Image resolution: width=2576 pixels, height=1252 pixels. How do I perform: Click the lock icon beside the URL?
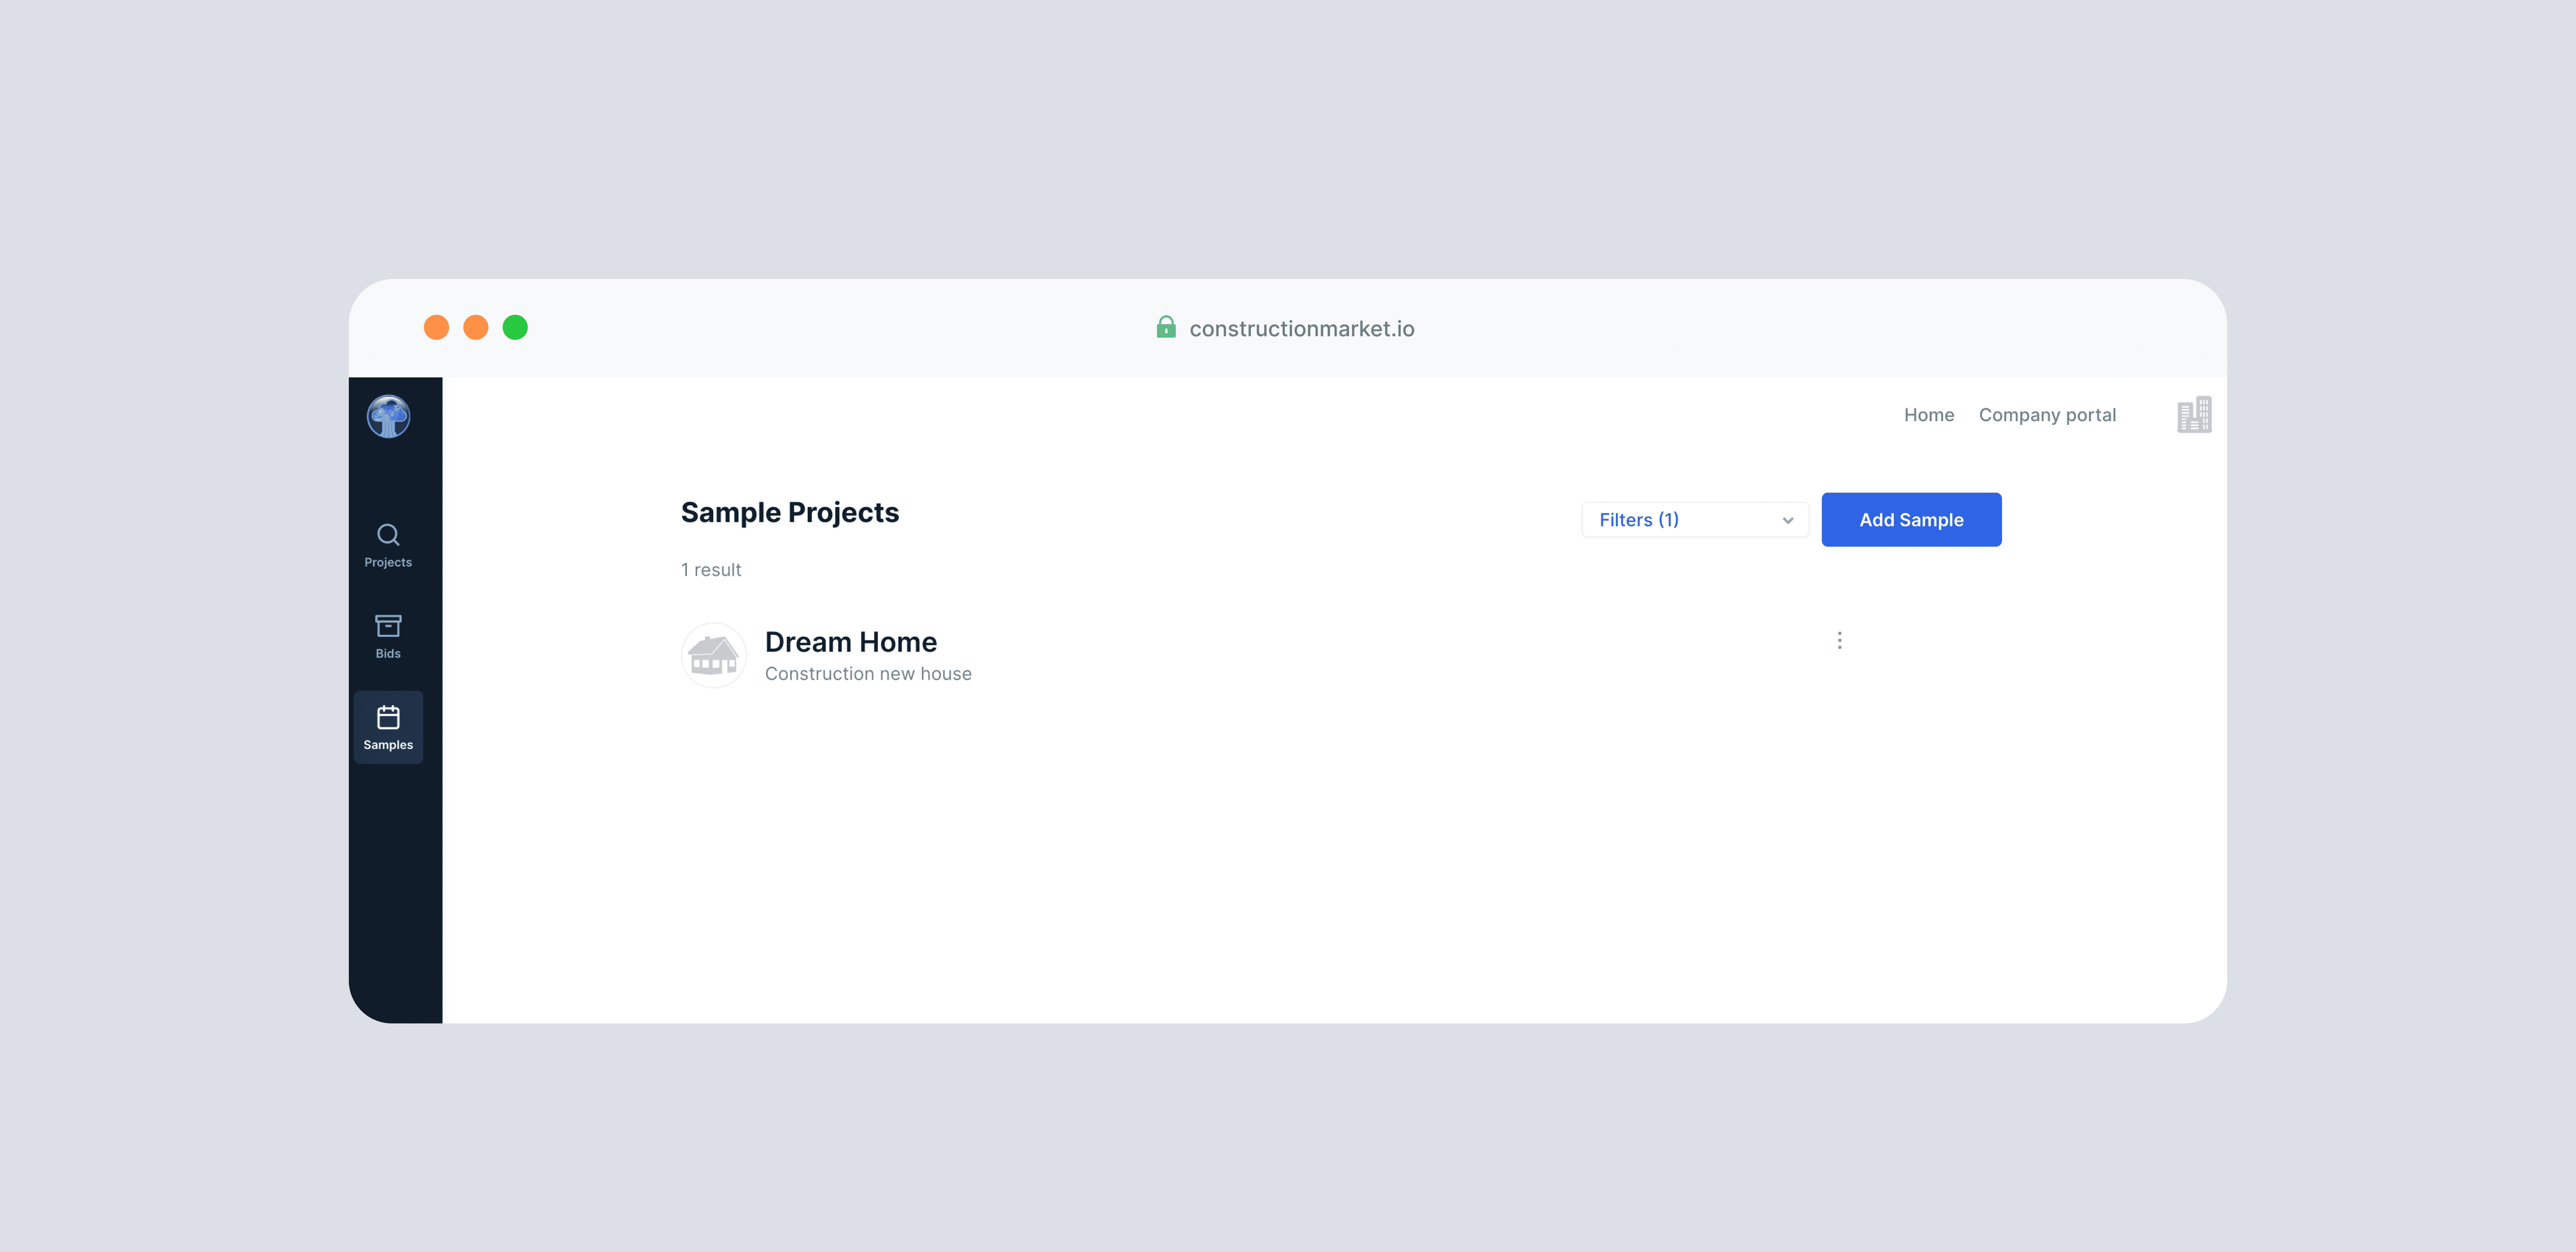coord(1166,327)
